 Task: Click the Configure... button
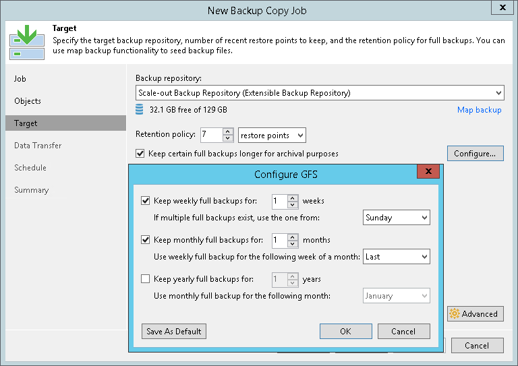pos(476,154)
